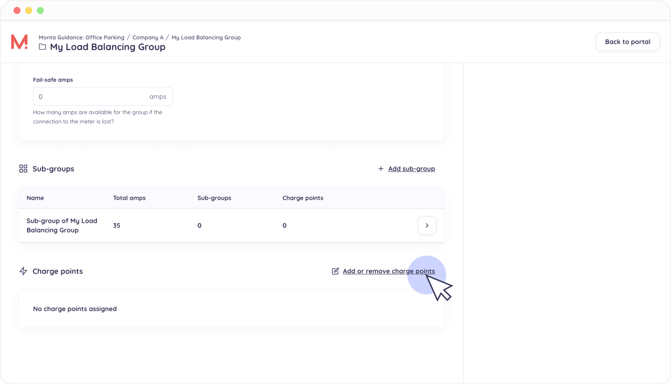Navigate to Monta Guidance: Office Parking breadcrumb
The image size is (671, 384).
point(81,37)
